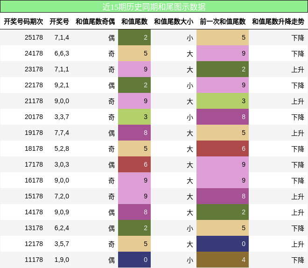This screenshot has height=268, width=308.
Task: Select period number 14178
Action: click(34, 212)
